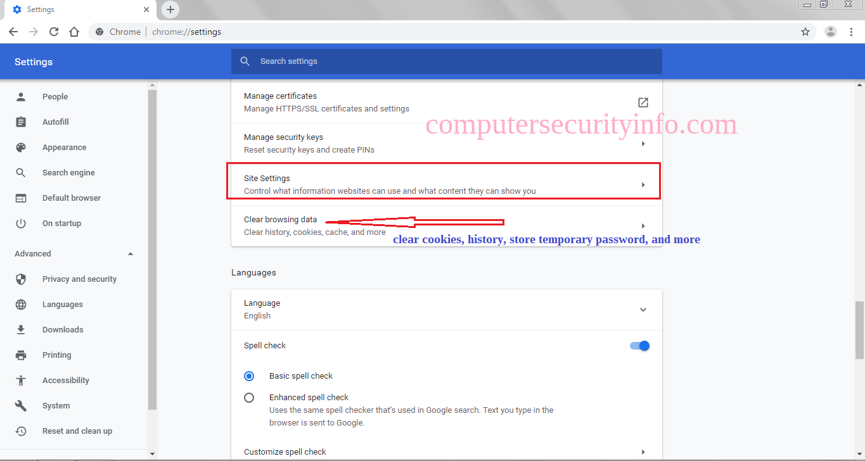Screen dimensions: 865x461
Task: Open Site Settings arrow
Action: point(643,185)
